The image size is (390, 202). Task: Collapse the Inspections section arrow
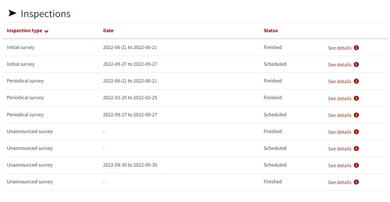(x=12, y=13)
